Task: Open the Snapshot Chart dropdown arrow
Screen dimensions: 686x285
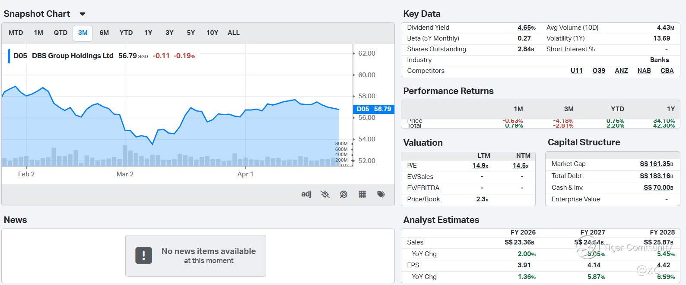Action: click(83, 14)
